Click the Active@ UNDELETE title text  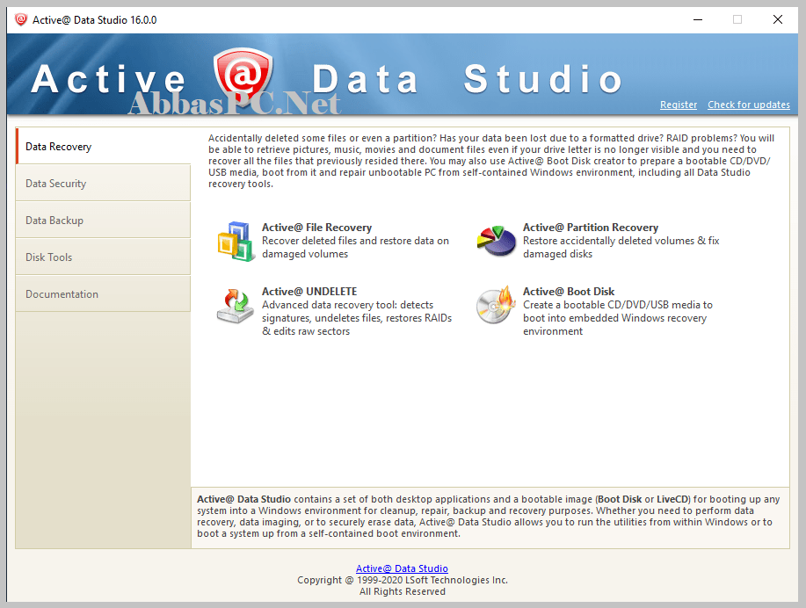pos(309,292)
